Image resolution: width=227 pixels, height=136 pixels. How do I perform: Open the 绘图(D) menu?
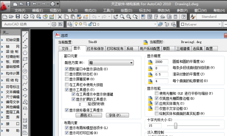point(126,10)
